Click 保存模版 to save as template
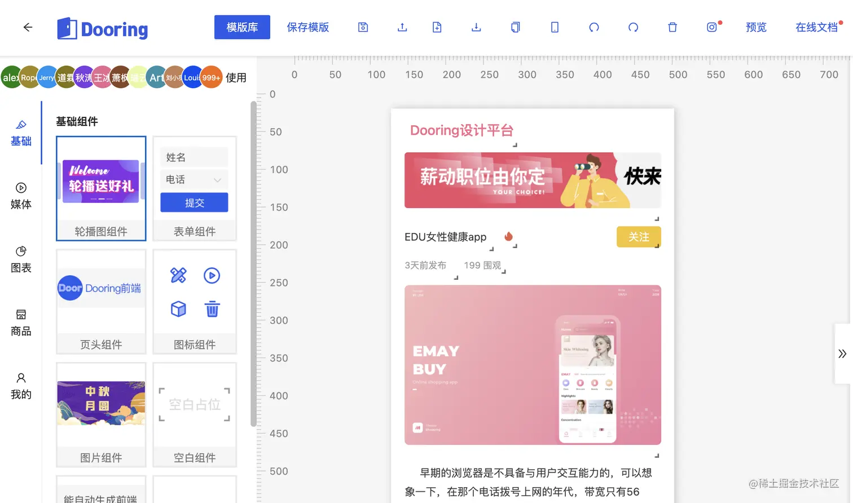Image resolution: width=853 pixels, height=503 pixels. coord(308,27)
